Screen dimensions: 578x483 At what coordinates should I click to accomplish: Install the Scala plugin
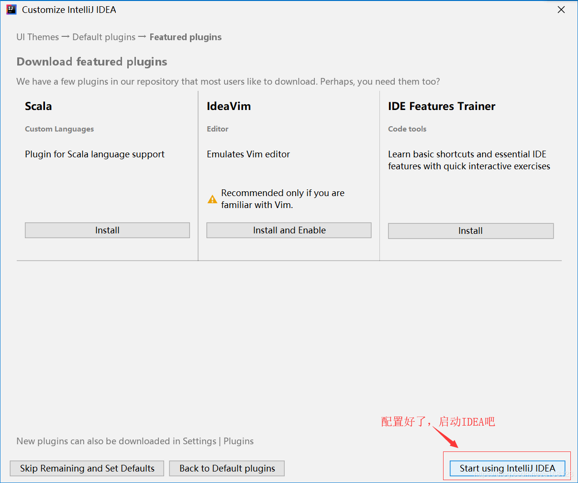coord(107,230)
